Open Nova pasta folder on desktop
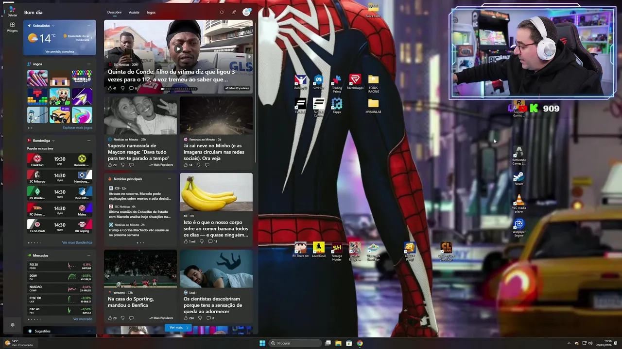Viewport: 622px width, 349px height. pos(373,11)
